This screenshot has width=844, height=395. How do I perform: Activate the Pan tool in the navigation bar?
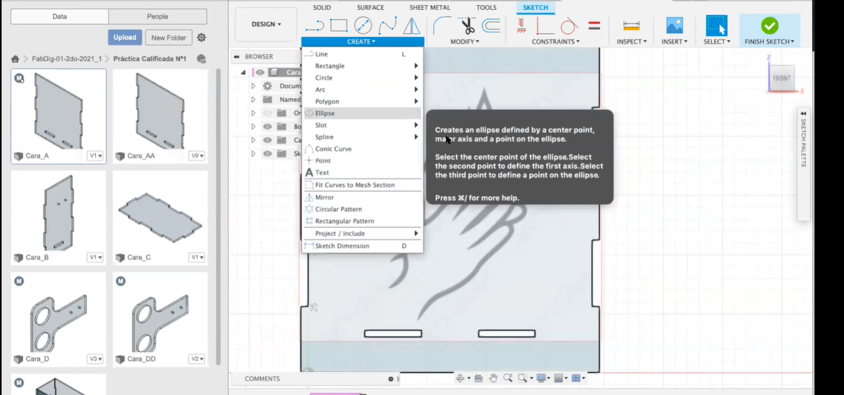[x=493, y=378]
